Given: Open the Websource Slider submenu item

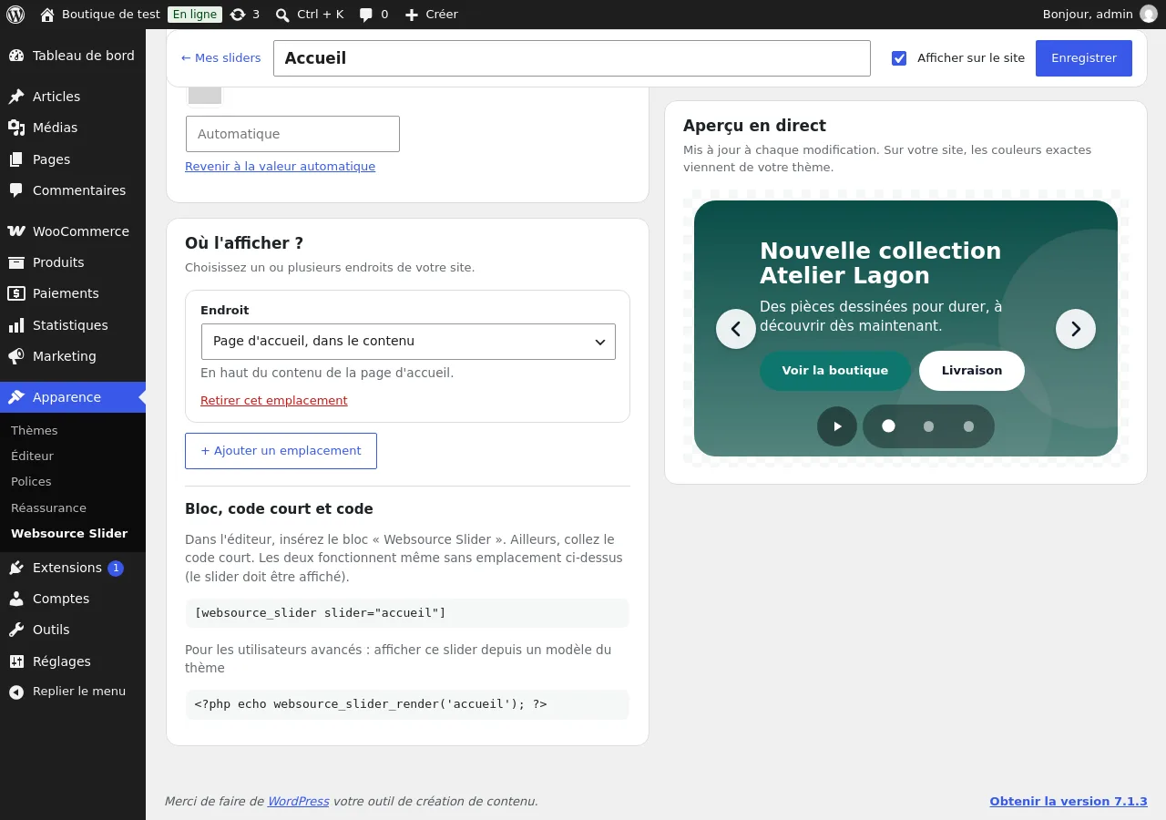Looking at the screenshot, I should coord(69,533).
